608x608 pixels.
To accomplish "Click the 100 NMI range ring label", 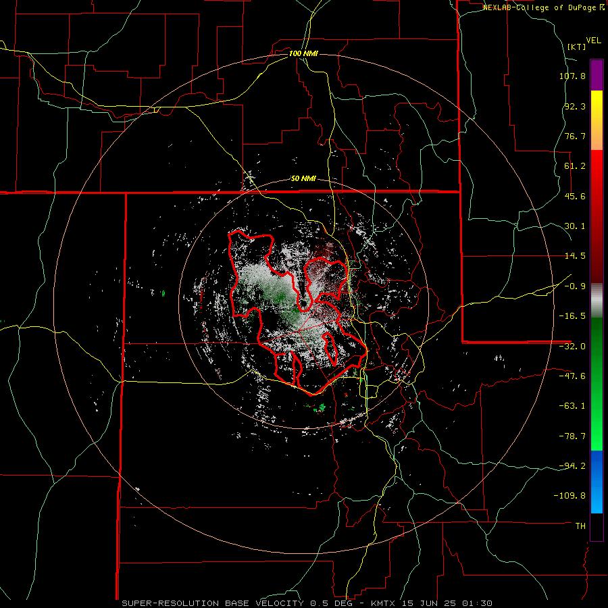I will coord(303,53).
